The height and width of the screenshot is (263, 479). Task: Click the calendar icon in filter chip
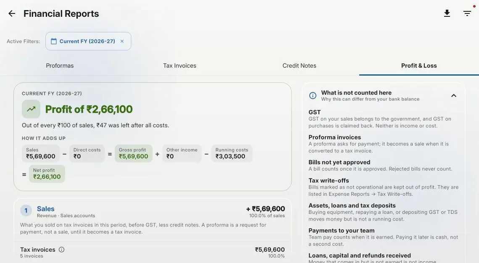[54, 41]
